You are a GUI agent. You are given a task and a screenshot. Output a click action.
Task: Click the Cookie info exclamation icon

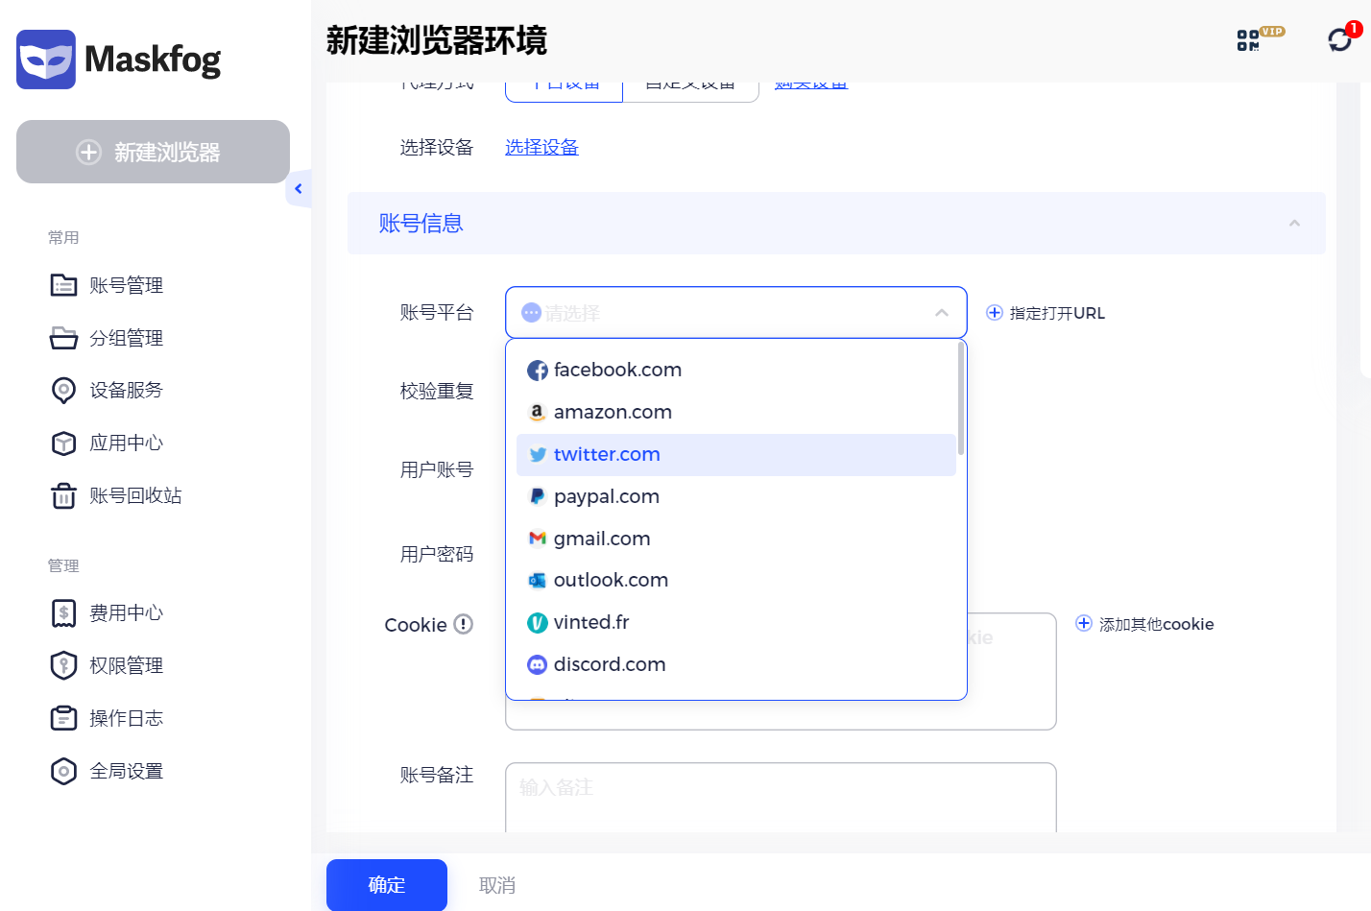[x=463, y=624]
